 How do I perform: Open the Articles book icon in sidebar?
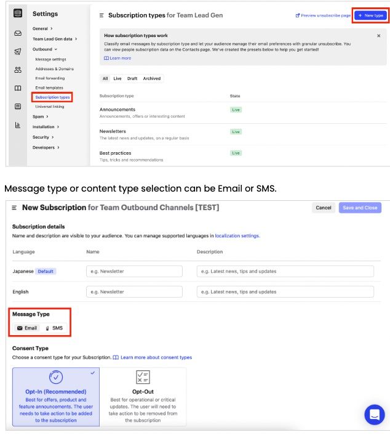[x=18, y=88]
